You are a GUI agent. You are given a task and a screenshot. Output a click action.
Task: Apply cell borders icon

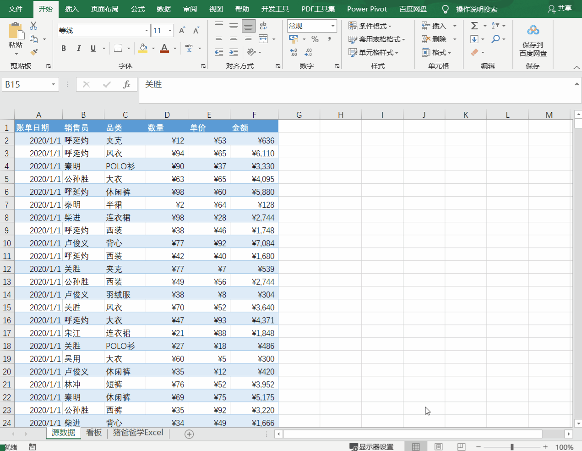click(x=118, y=48)
